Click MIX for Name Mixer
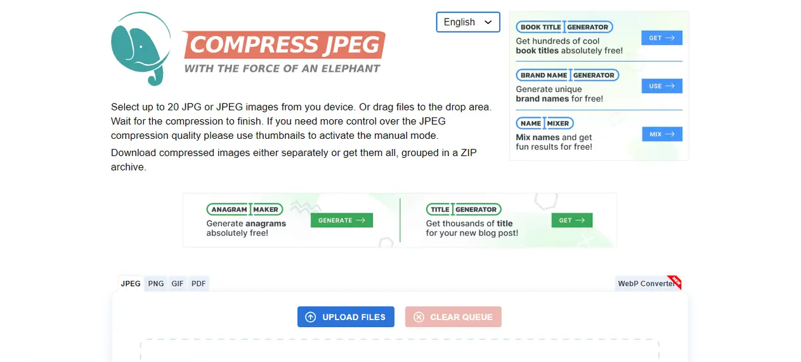The image size is (801, 362). [661, 134]
